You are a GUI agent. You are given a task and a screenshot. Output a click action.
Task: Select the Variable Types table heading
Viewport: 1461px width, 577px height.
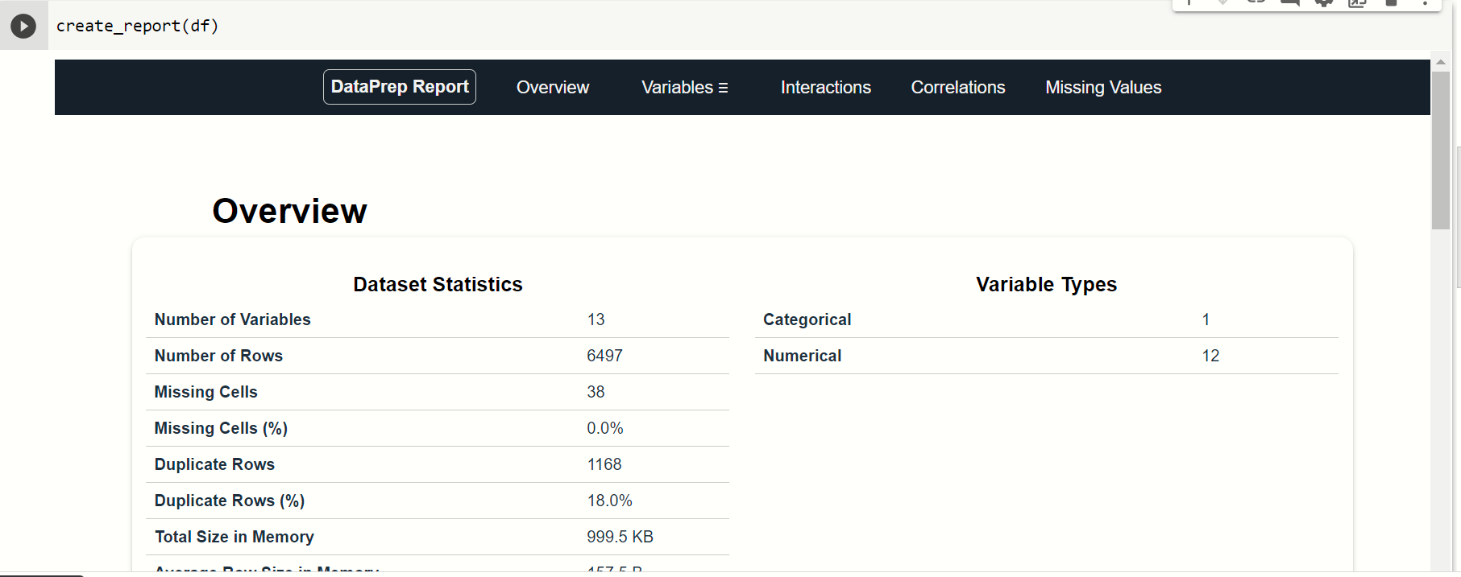coord(1046,284)
